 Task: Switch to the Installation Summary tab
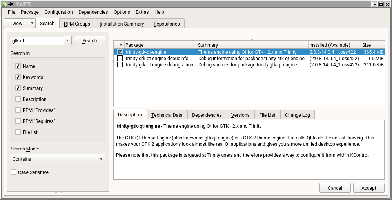[x=122, y=24]
